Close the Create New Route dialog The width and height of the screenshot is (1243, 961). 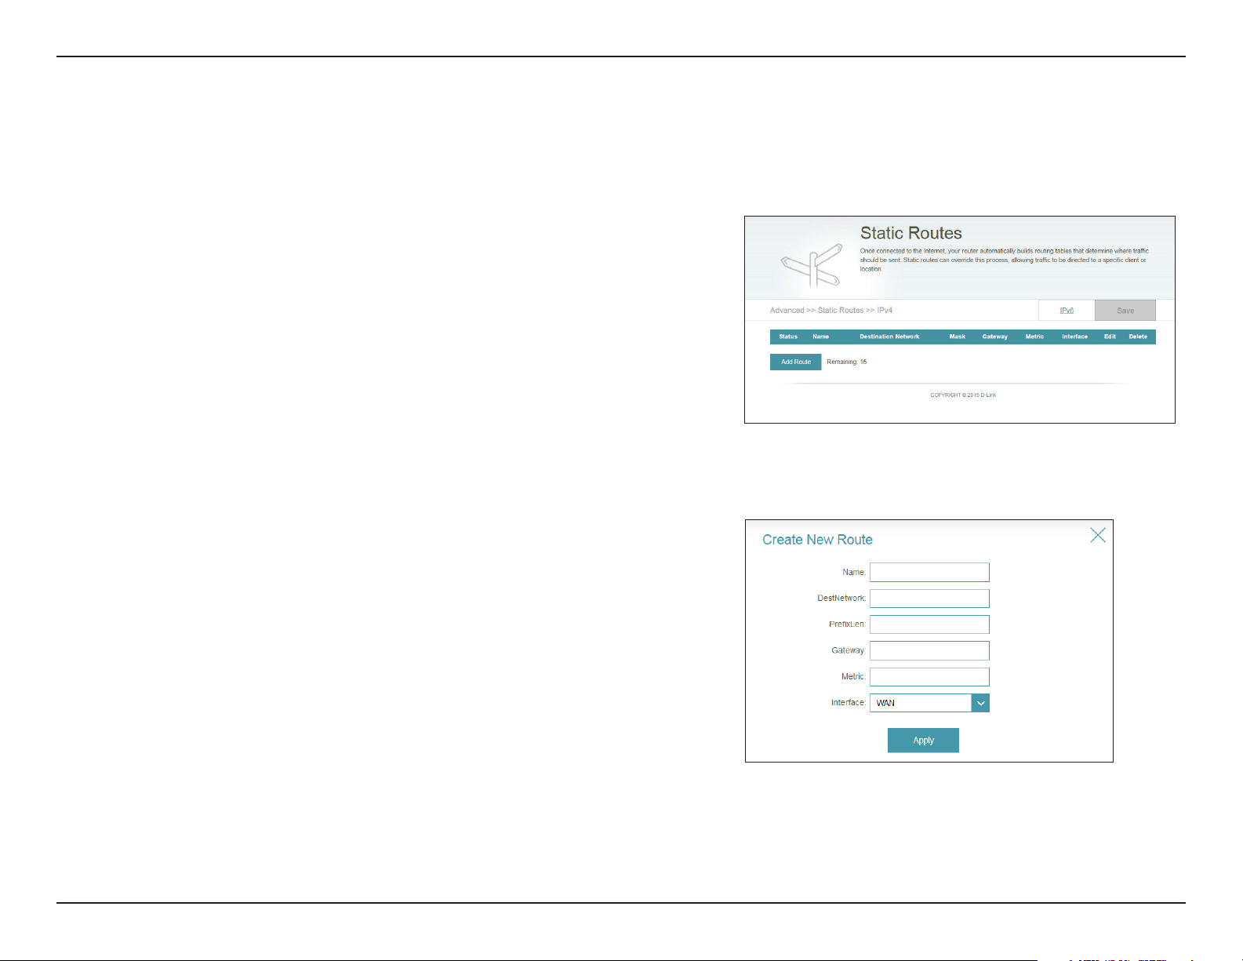pos(1098,535)
